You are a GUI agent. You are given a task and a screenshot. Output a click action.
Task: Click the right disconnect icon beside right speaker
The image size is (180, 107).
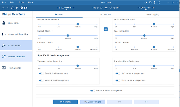click(110, 8)
